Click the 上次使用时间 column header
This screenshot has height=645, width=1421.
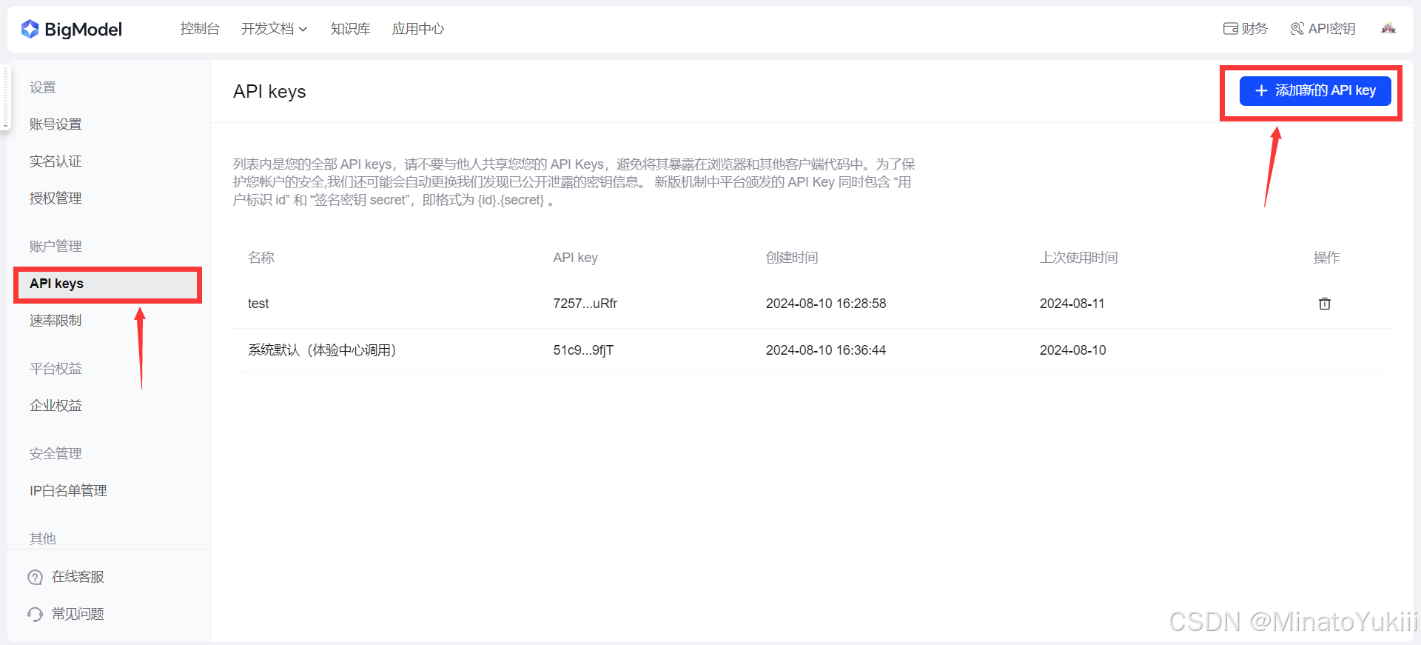click(1078, 258)
